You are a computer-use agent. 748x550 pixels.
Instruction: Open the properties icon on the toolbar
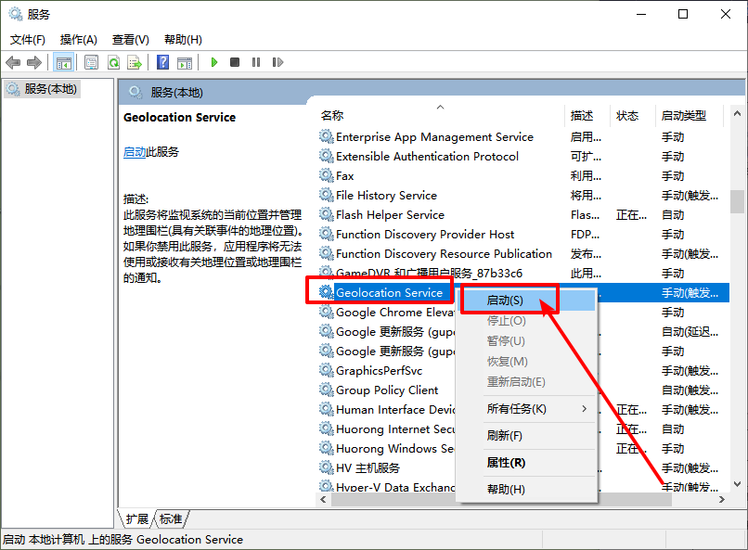pos(92,62)
